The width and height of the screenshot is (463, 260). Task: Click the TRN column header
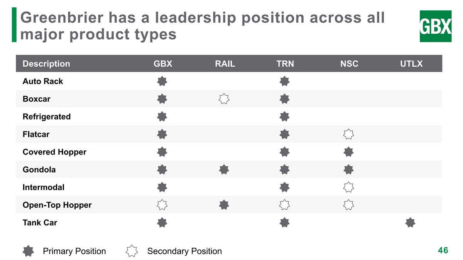(x=285, y=64)
